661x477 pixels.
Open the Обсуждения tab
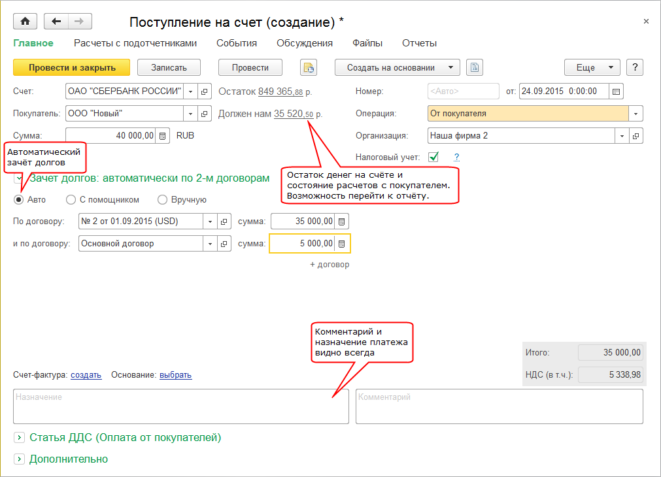304,43
